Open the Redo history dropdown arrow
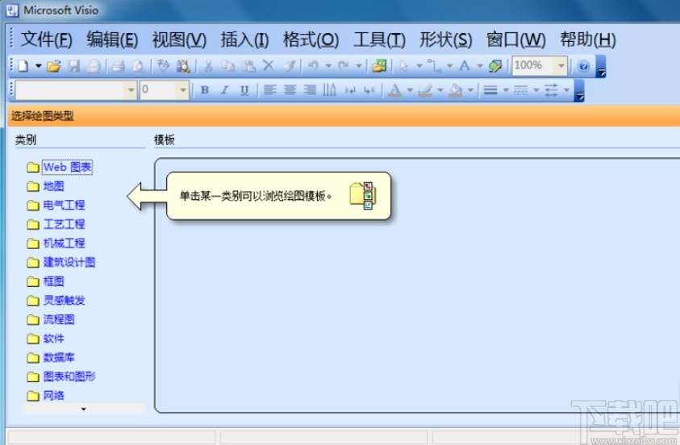 pos(359,66)
